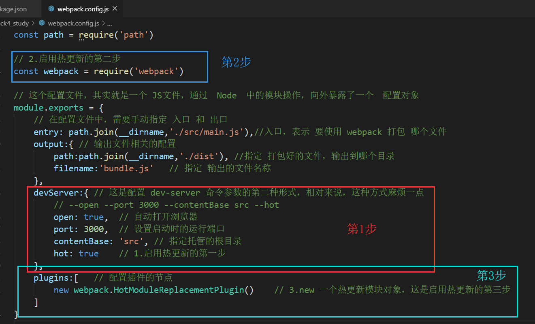Click the webpack icon in the breadcrumb
This screenshot has height=324, width=535.
(x=41, y=23)
